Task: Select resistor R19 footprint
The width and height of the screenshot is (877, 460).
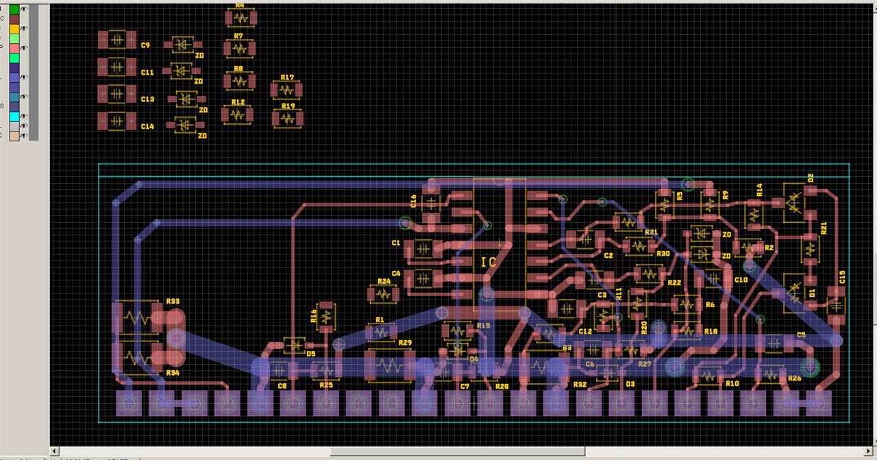Action: [287, 119]
